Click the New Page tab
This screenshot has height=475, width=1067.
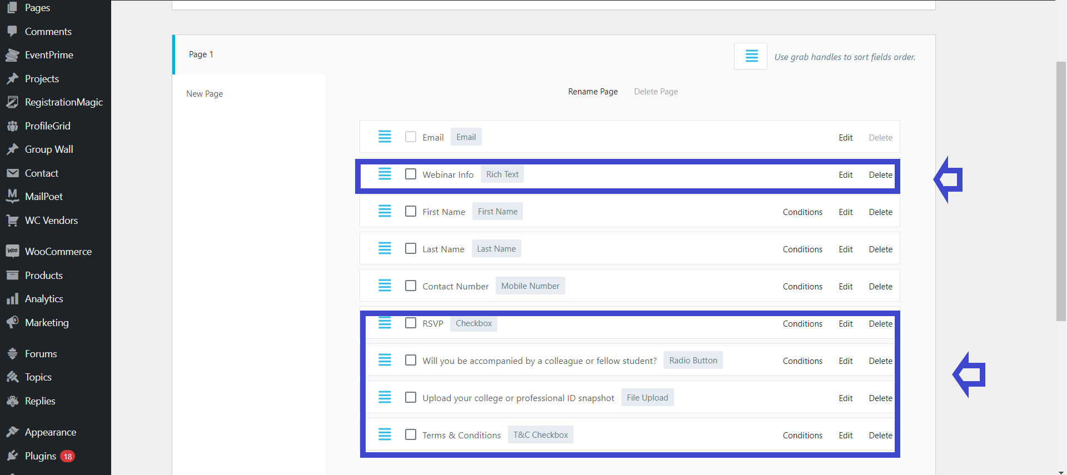click(205, 94)
